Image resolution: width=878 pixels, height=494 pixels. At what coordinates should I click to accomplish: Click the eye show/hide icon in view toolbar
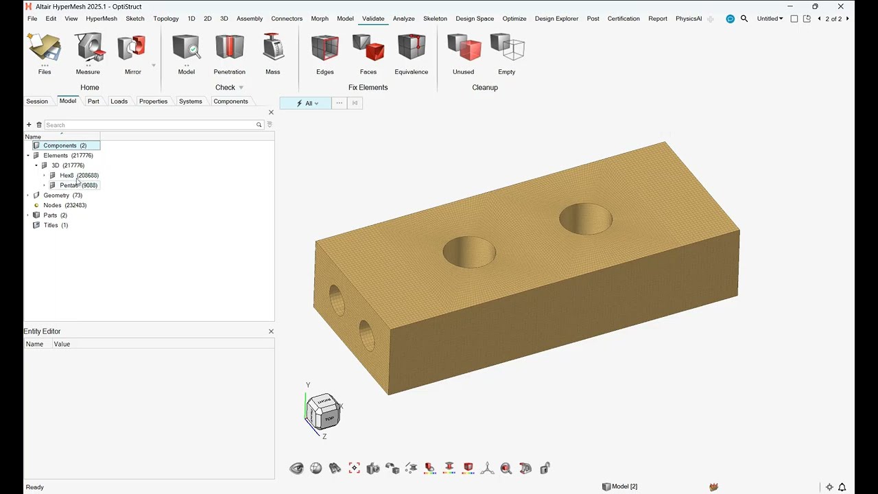296,468
